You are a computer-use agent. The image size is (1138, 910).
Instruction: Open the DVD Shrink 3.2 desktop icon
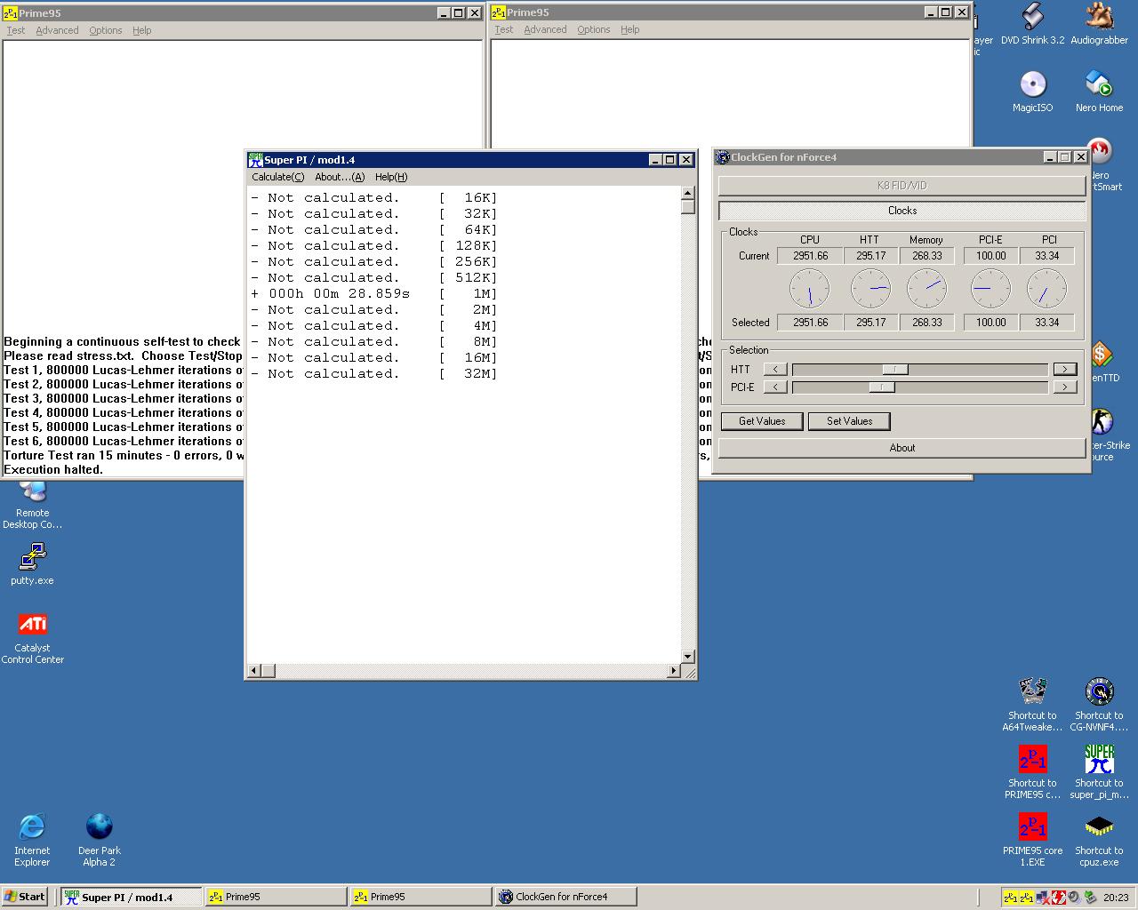(x=1032, y=18)
